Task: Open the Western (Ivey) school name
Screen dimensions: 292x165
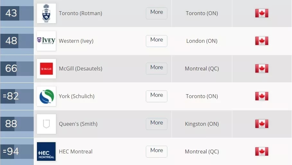Action: (x=76, y=41)
